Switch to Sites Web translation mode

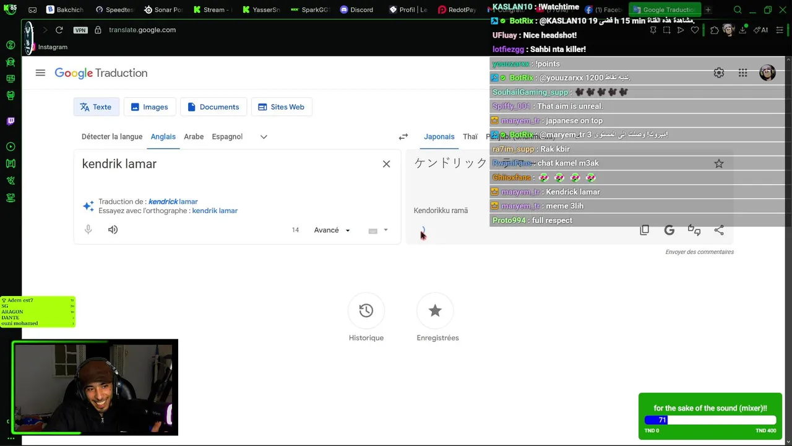[x=282, y=107]
